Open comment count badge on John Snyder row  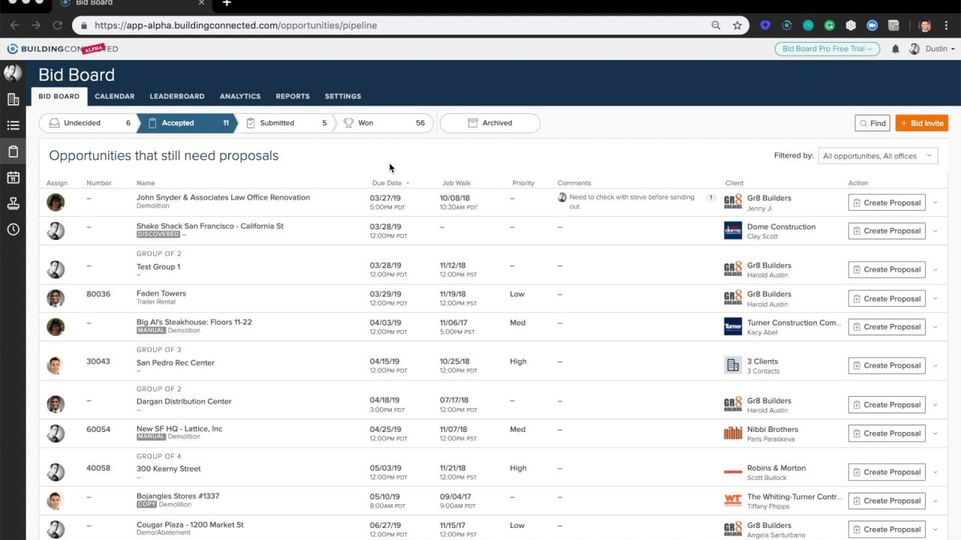pyautogui.click(x=710, y=198)
